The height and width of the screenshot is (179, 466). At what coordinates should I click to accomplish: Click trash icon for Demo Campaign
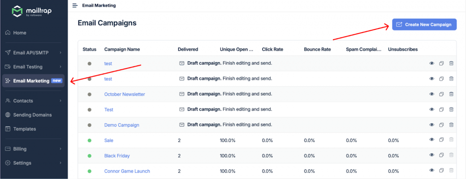coord(451,125)
